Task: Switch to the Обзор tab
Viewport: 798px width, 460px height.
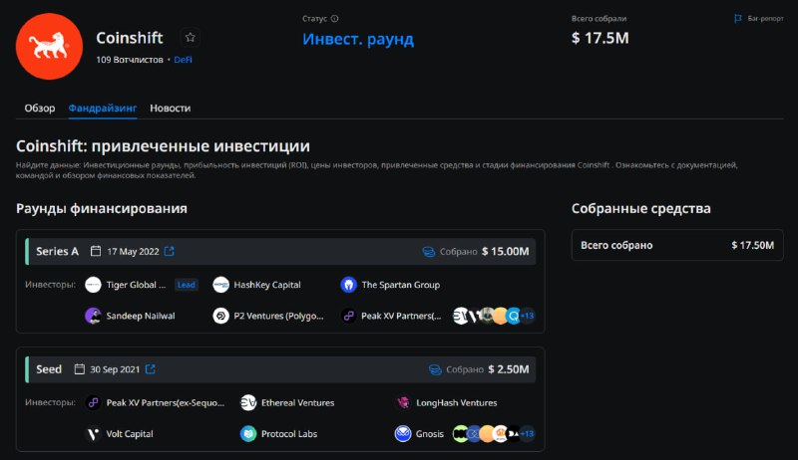Action: (x=40, y=109)
